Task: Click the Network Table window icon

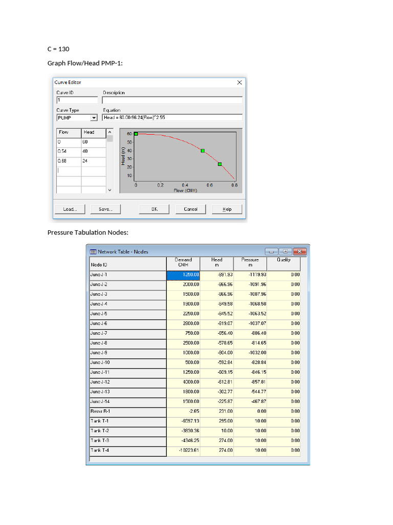Action: click(x=93, y=252)
